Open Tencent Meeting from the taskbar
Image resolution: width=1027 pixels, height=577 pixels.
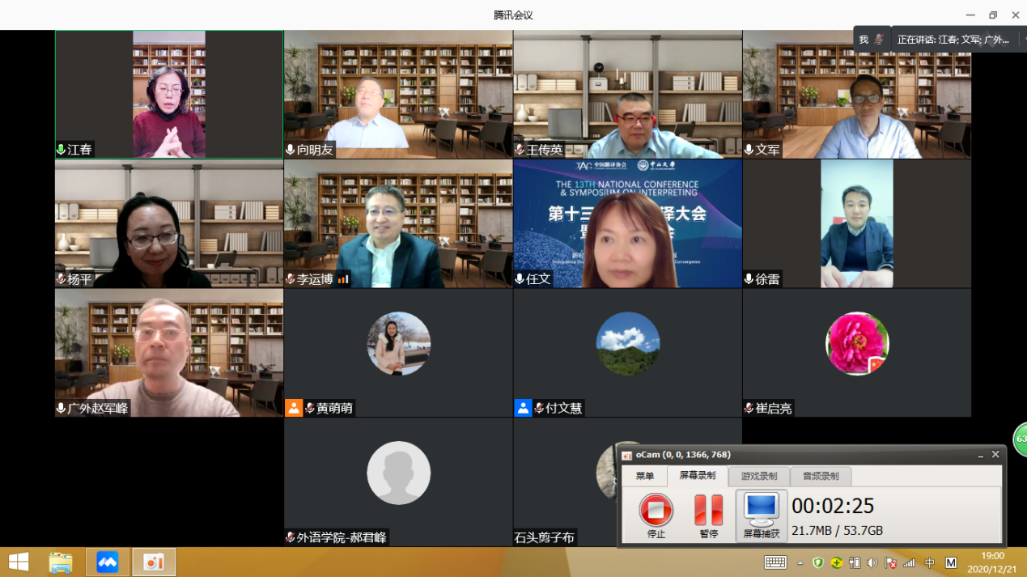(108, 562)
